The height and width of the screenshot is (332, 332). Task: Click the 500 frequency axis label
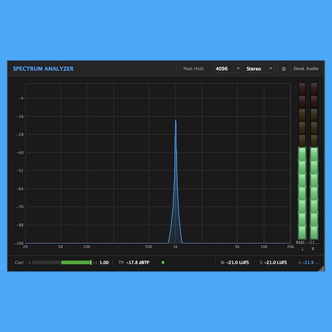pos(149,246)
